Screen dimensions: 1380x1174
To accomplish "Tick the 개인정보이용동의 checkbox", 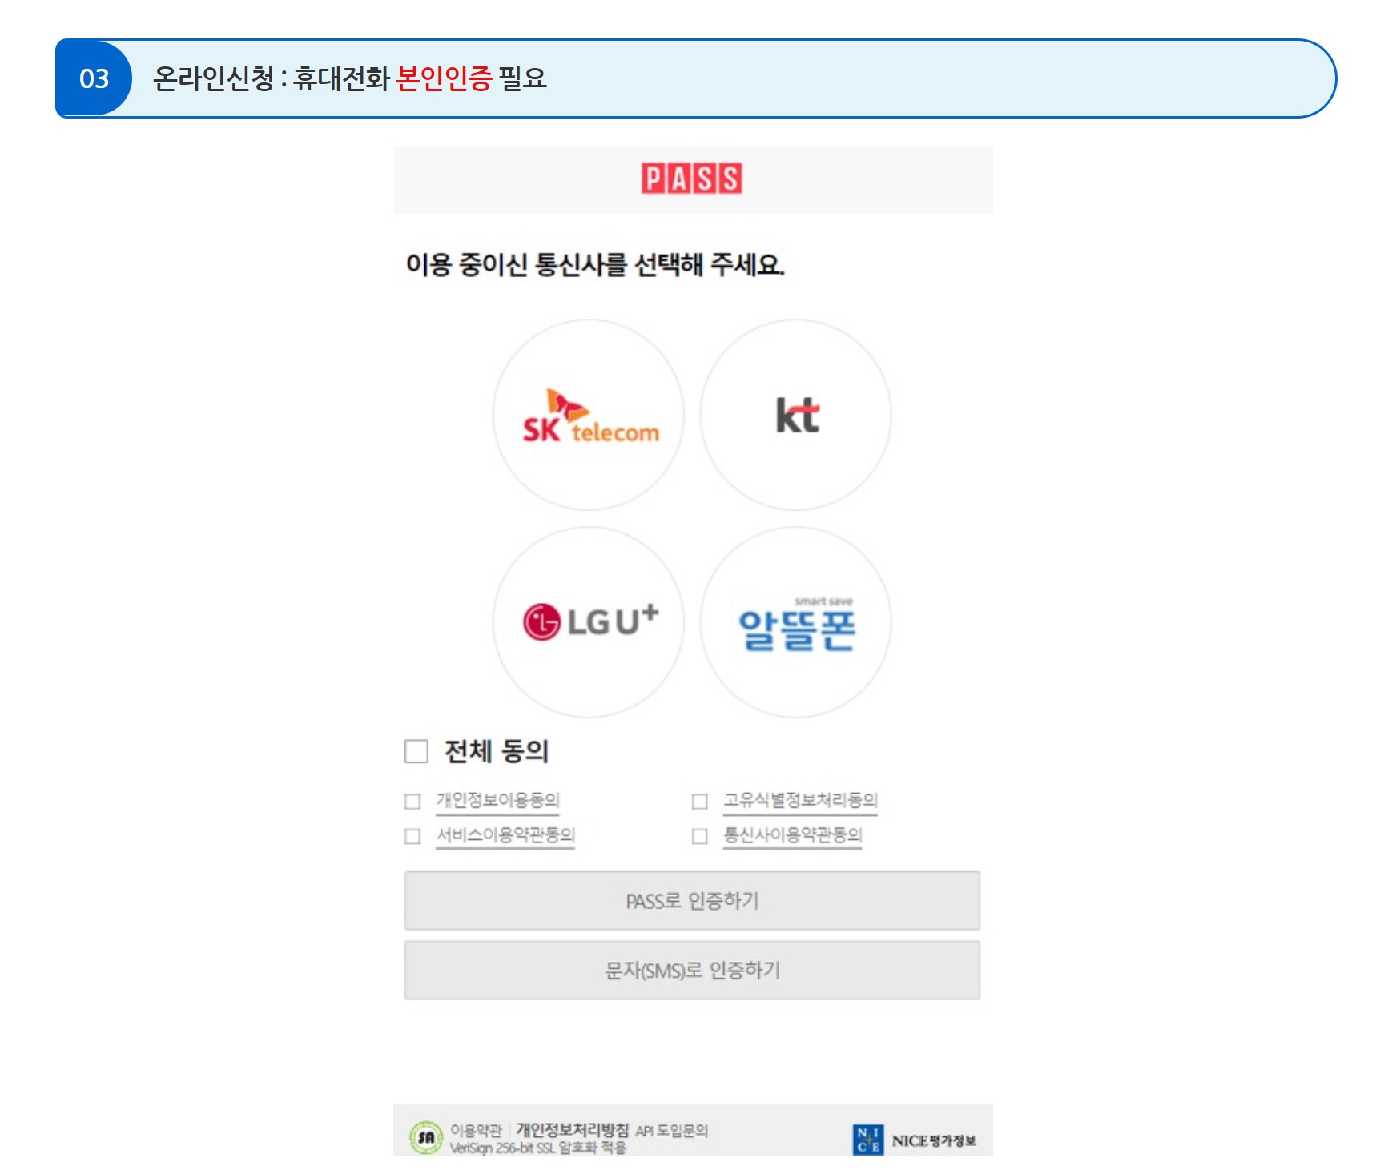I will (x=412, y=801).
